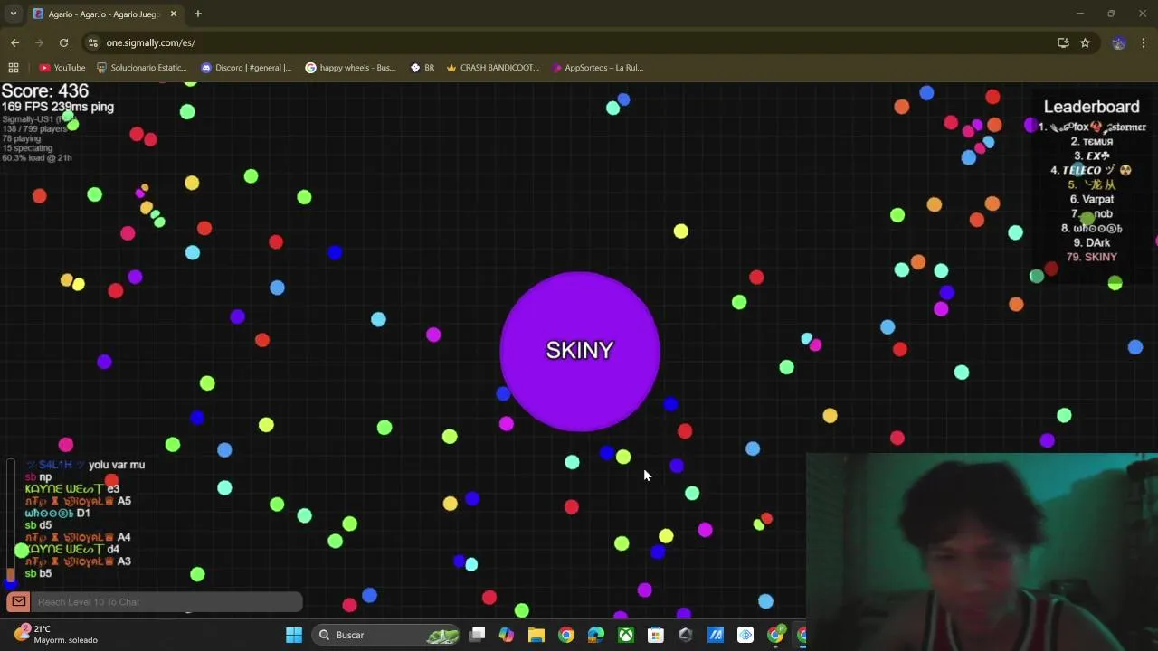The height and width of the screenshot is (651, 1158).
Task: Open the blue slashed-M taskbar app
Action: (716, 635)
